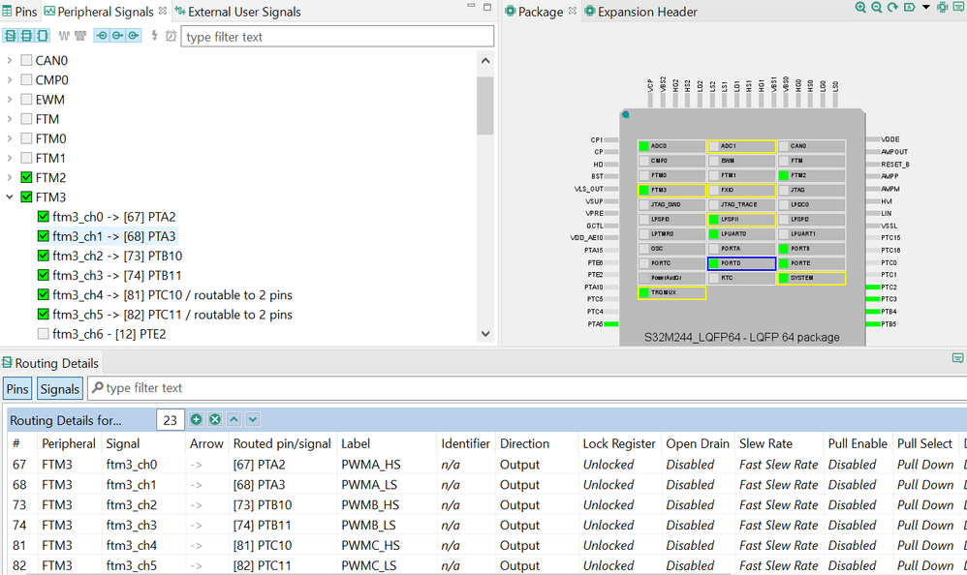The width and height of the screenshot is (967, 575).
Task: Toggle the CAN0 checkbox
Action: (x=26, y=60)
